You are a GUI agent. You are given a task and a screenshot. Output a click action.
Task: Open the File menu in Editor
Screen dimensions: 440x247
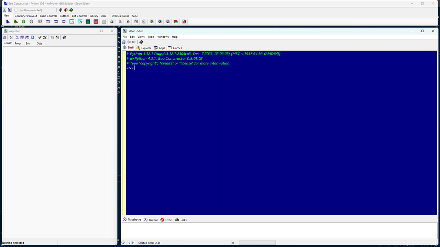tap(125, 37)
